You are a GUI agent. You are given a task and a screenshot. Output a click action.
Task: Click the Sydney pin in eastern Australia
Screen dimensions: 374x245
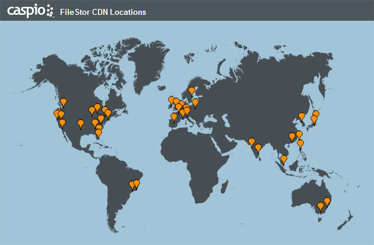pos(327,201)
